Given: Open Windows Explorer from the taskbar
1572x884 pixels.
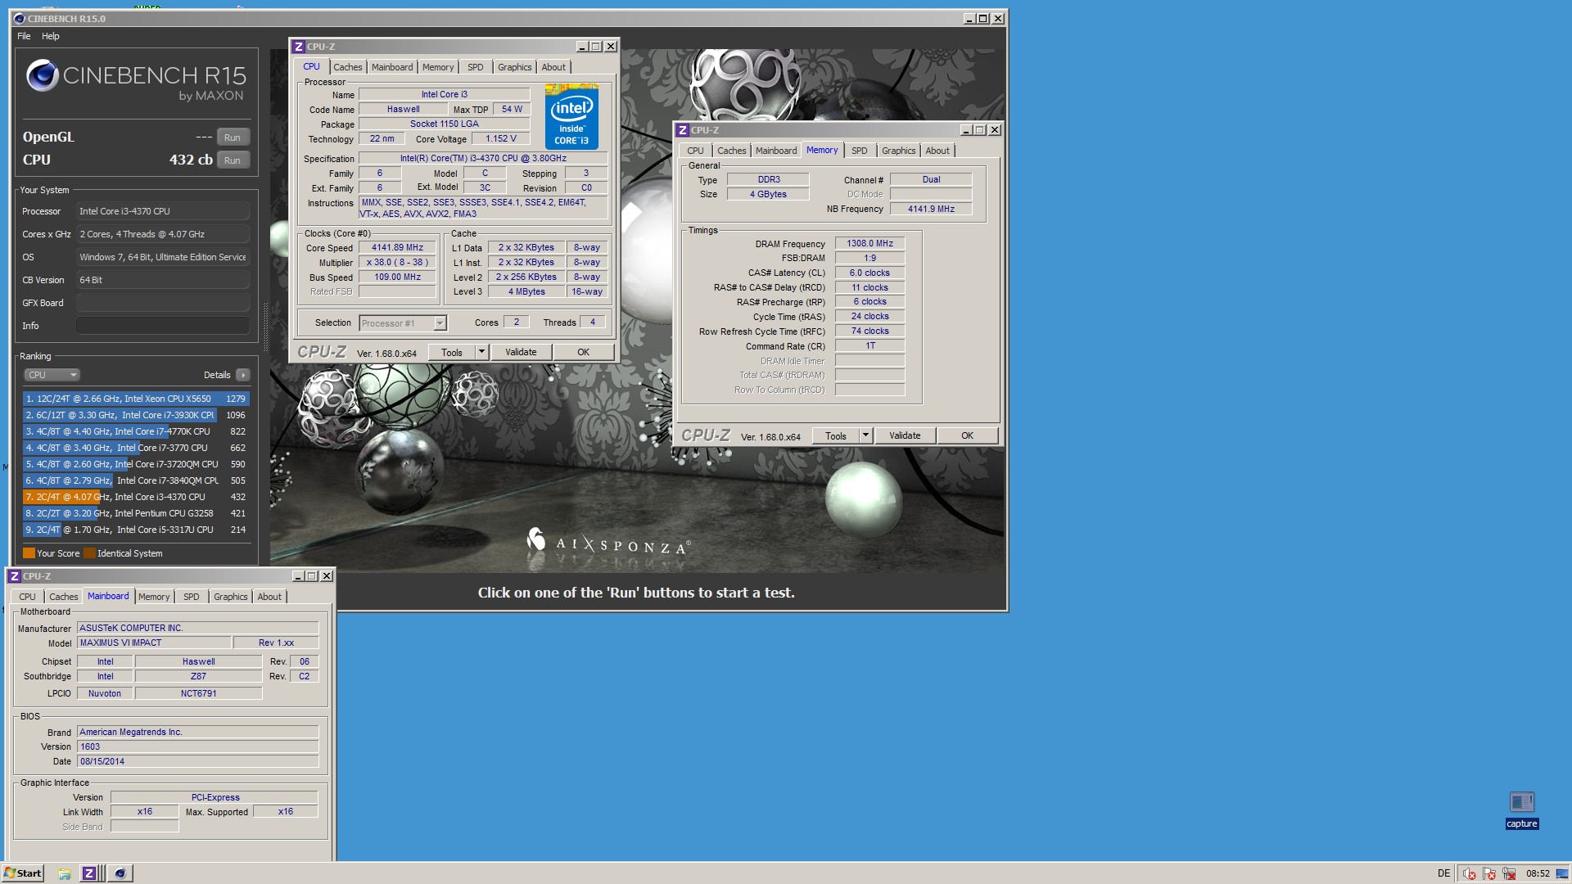Looking at the screenshot, I should 64,873.
